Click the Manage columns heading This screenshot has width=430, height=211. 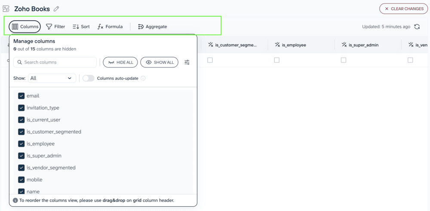[34, 41]
